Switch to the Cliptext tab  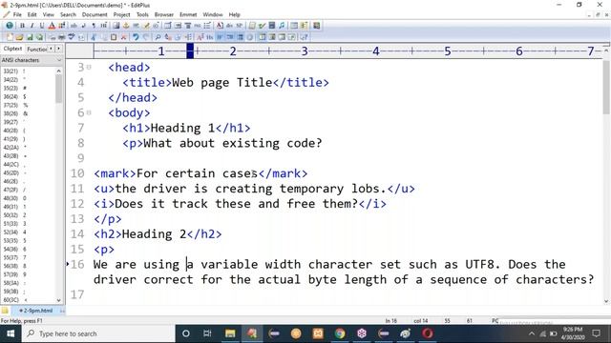(12, 49)
